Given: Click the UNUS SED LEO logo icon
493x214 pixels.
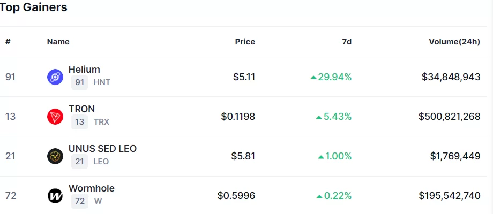Looking at the screenshot, I should 55,156.
